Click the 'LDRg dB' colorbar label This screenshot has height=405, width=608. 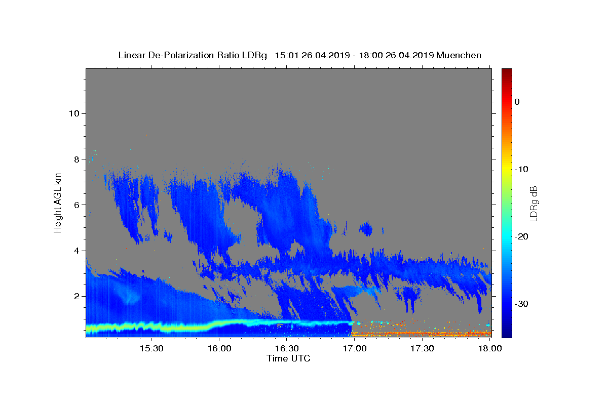point(534,204)
